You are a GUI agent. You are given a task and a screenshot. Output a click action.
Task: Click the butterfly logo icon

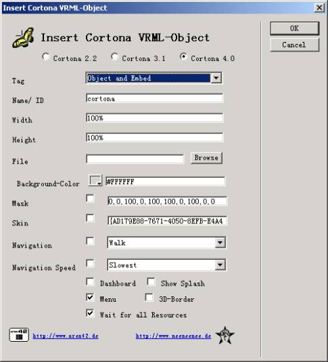(x=23, y=38)
